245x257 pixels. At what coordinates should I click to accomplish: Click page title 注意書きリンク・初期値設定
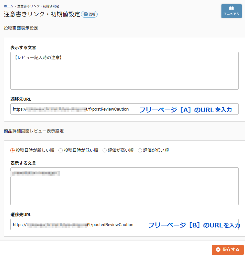(42, 14)
